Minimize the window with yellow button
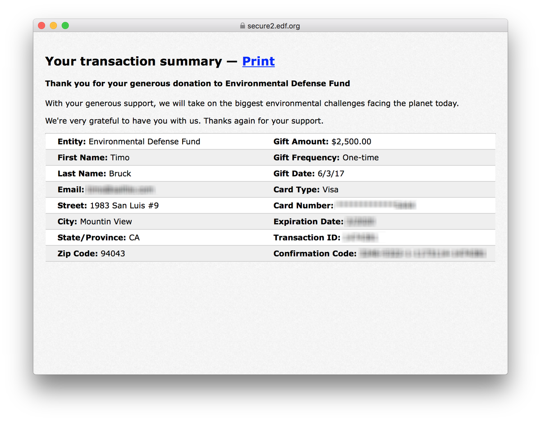This screenshot has width=541, height=422. pos(53,26)
